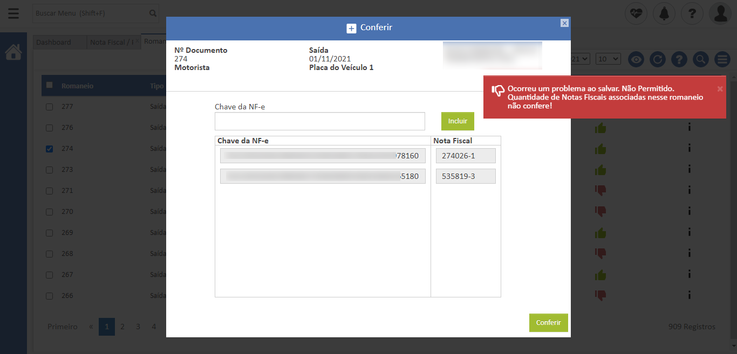
Task: Click the Chave da NF-e input field
Action: pyautogui.click(x=319, y=121)
